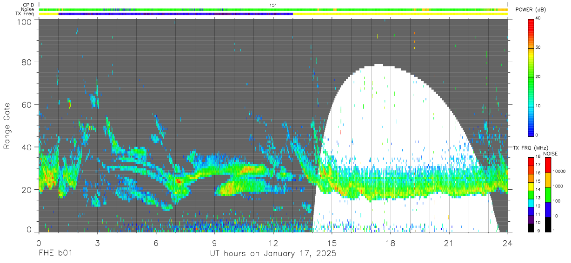Viewport: 571px width, 263px height.
Task: Click the 3 tick on UT hours axis
Action: coord(98,243)
